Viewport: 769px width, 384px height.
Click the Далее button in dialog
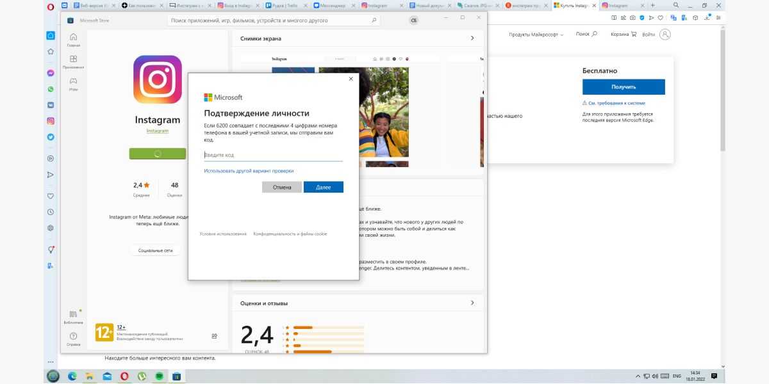(x=323, y=187)
